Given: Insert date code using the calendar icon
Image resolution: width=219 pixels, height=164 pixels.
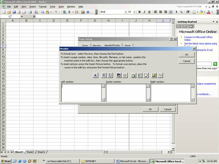Looking at the screenshot, I should coord(119,75).
